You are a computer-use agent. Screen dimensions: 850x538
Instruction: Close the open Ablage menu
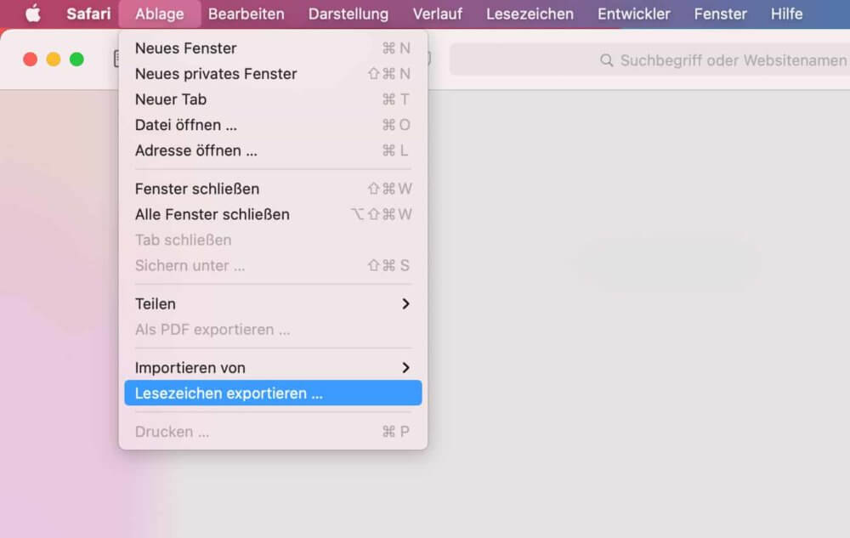160,14
